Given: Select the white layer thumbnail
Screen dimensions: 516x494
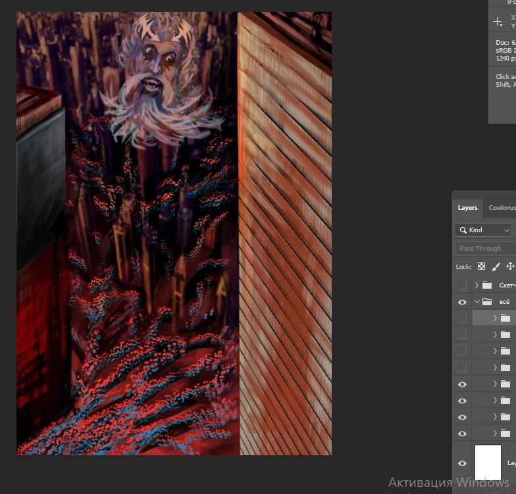Looking at the screenshot, I should coord(488,462).
